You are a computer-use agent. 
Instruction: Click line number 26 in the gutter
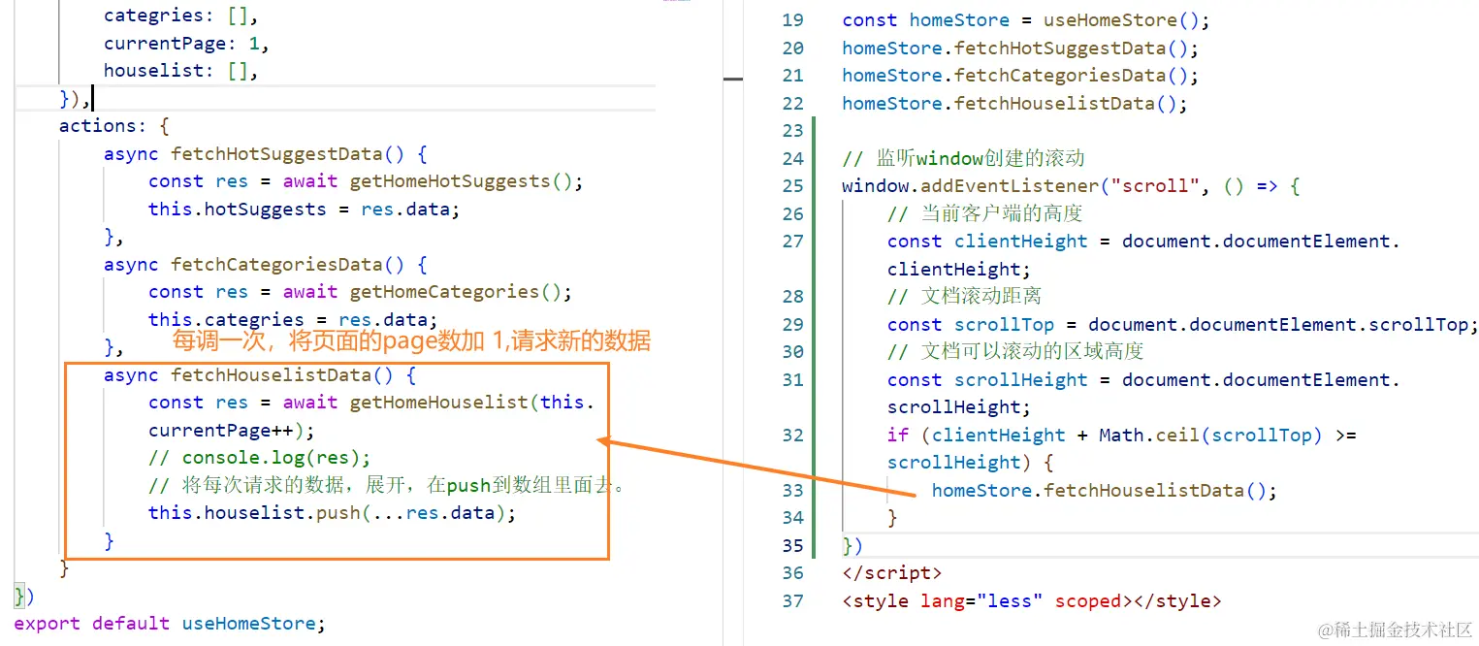pos(792,213)
